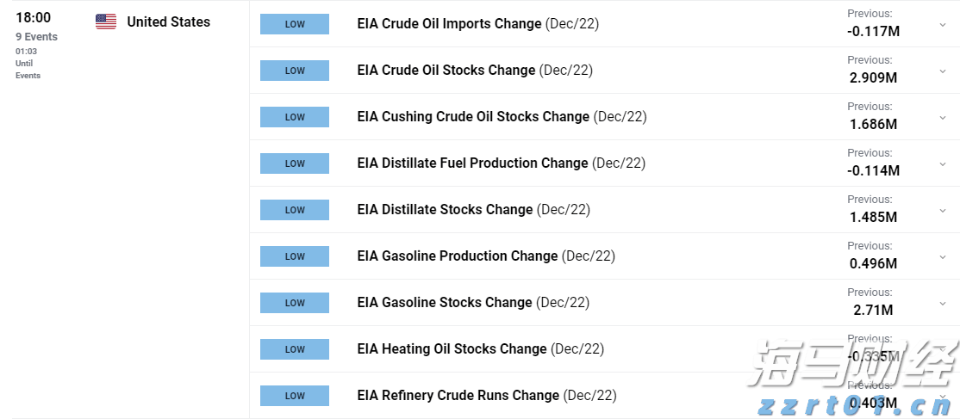Image resolution: width=960 pixels, height=419 pixels.
Task: Expand EIA Gasoline Stocks Change chevron
Action: tap(942, 304)
